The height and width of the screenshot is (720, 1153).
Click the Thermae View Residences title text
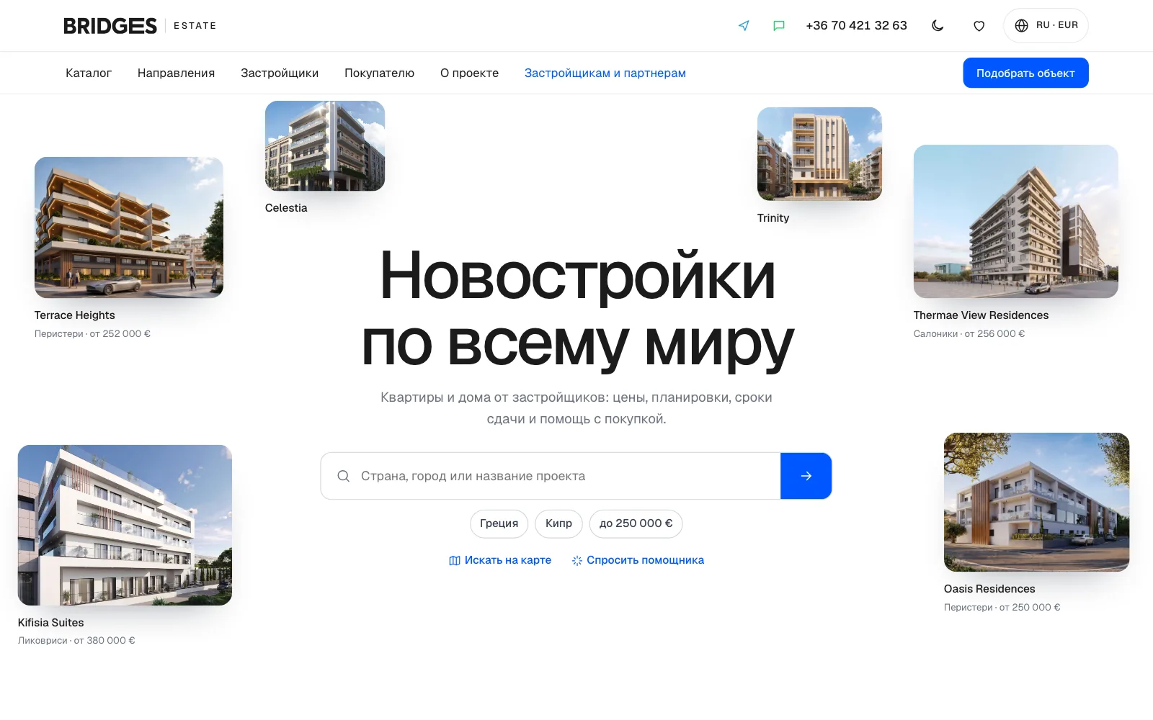tap(981, 315)
